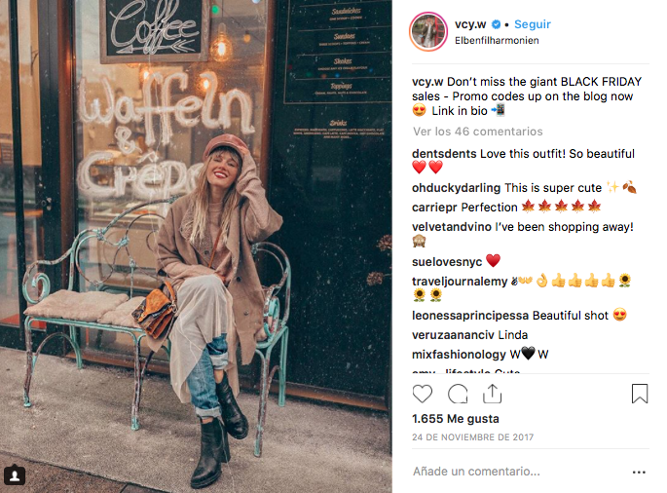Open vcy.w profile avatar
The width and height of the screenshot is (667, 493).
pyautogui.click(x=428, y=31)
